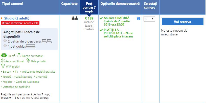Open the room quantity dropdown
Image resolution: width=206 pixels, height=103 pixels.
point(149,19)
